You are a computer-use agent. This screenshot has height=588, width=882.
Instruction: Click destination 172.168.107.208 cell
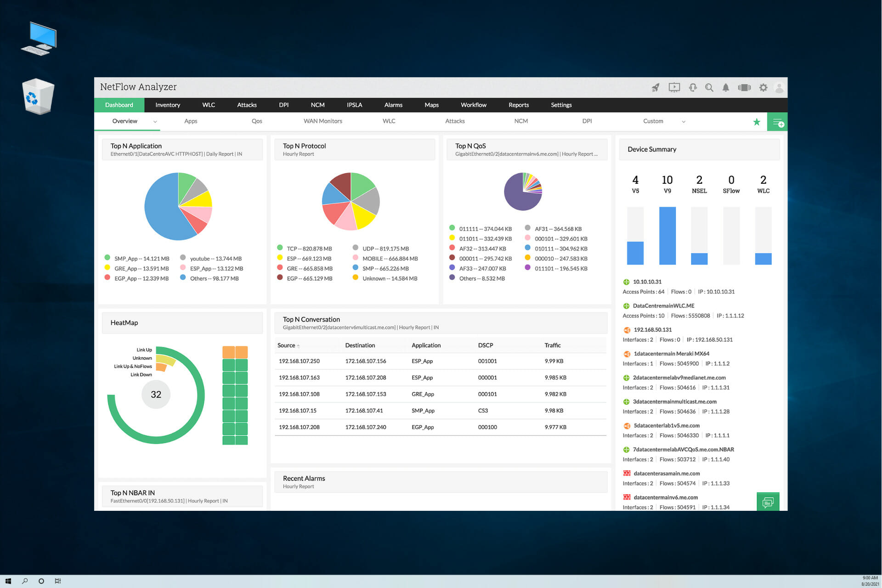[366, 378]
